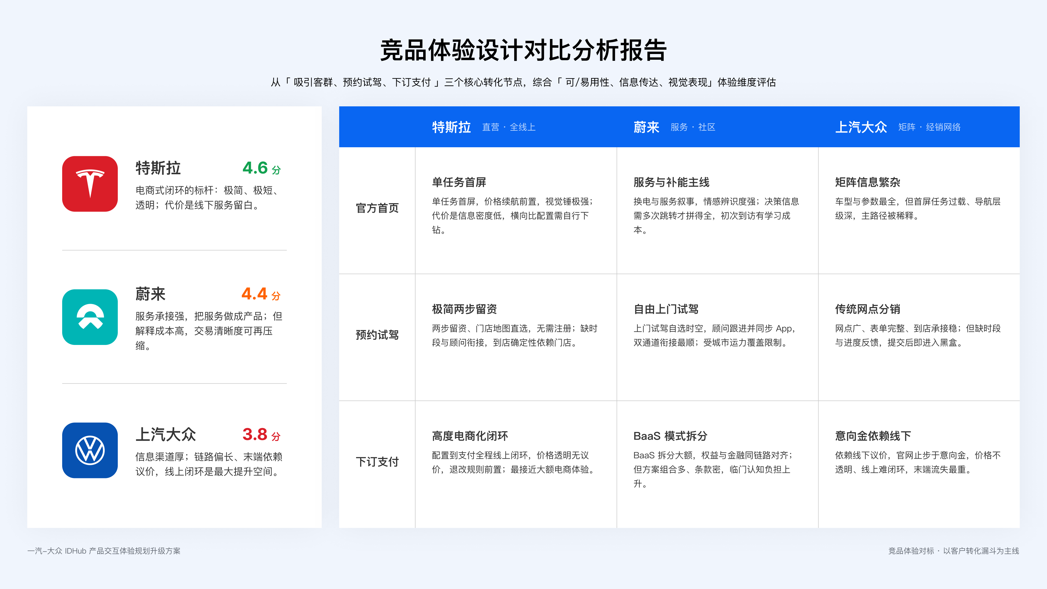The width and height of the screenshot is (1047, 589).
Task: Click the 意向金依赖线下 cell heading
Action: [873, 436]
